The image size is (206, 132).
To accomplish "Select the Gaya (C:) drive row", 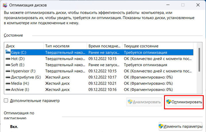I will point(99,52).
